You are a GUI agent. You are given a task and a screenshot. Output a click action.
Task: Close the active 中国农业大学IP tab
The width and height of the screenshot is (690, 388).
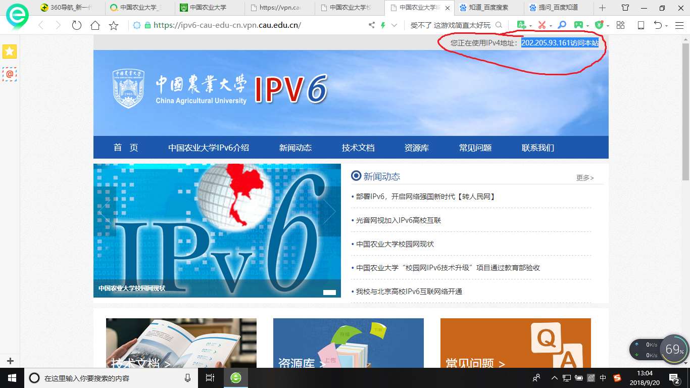click(447, 8)
